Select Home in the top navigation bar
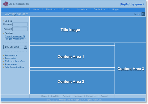The image size is (148, 104). point(36,9)
